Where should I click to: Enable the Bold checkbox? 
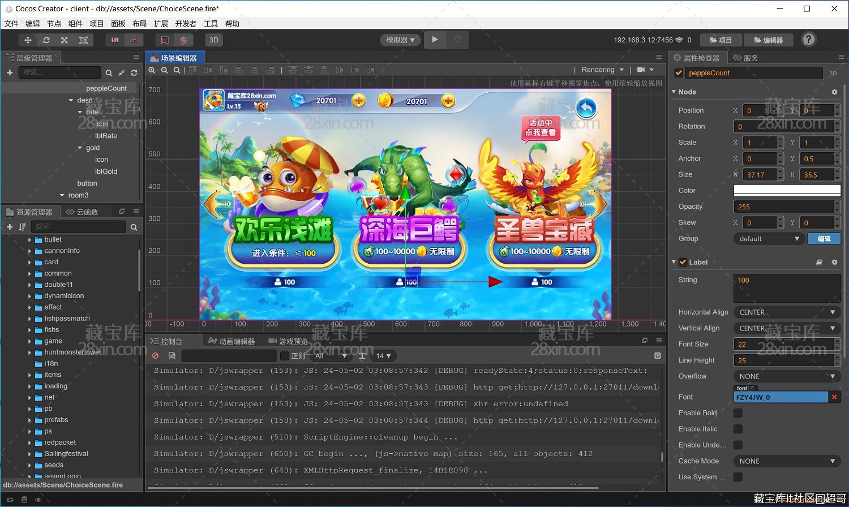pos(738,413)
